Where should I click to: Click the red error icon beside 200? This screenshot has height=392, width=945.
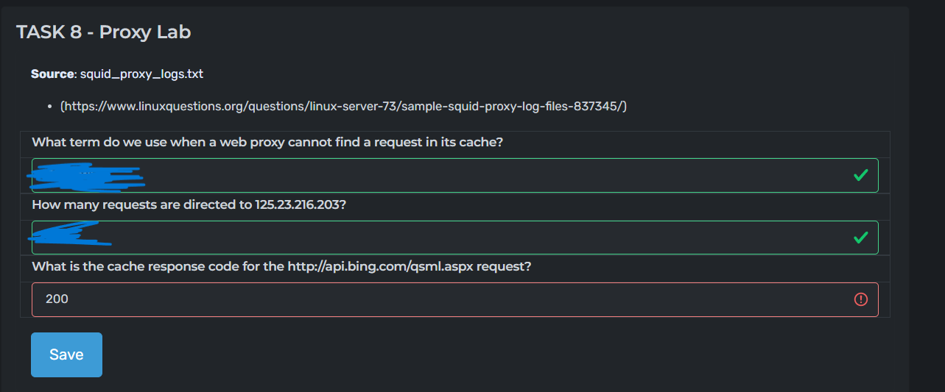pyautogui.click(x=860, y=299)
